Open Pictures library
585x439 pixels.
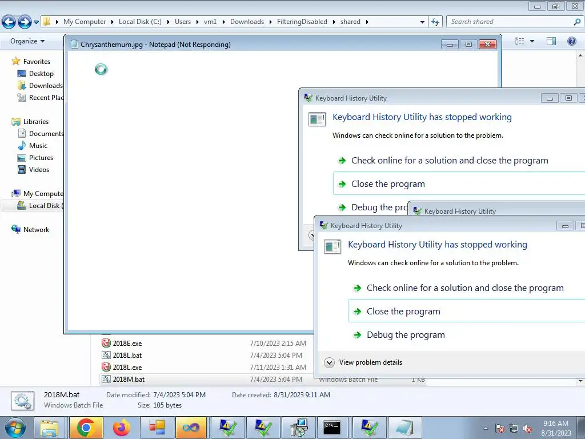click(41, 158)
